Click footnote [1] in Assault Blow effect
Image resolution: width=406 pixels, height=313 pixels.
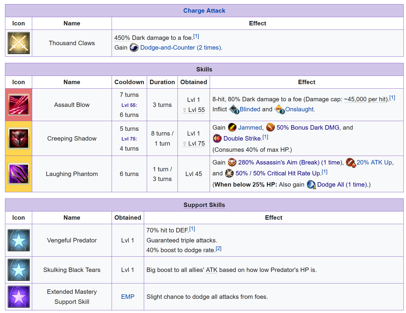[x=392, y=98]
